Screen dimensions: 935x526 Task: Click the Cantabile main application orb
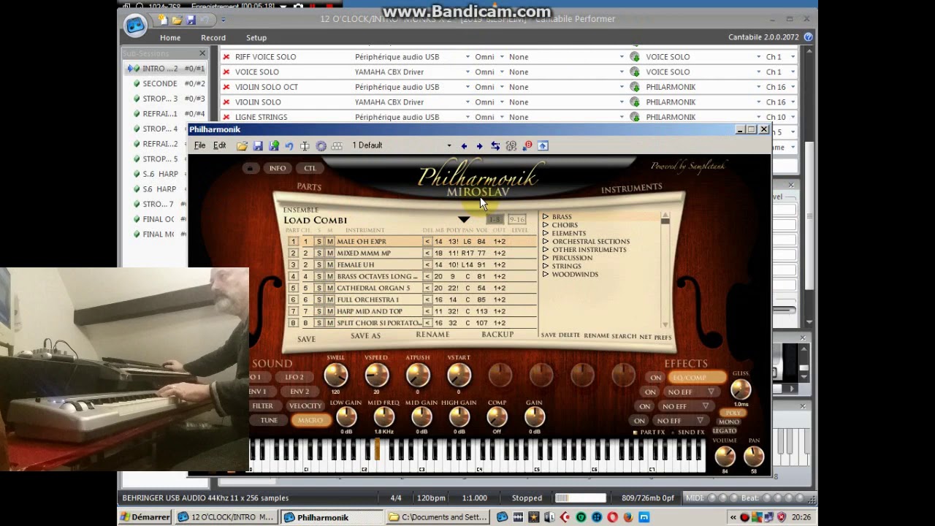click(135, 26)
